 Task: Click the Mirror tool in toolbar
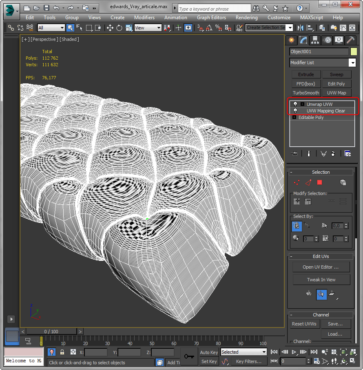[x=301, y=28]
